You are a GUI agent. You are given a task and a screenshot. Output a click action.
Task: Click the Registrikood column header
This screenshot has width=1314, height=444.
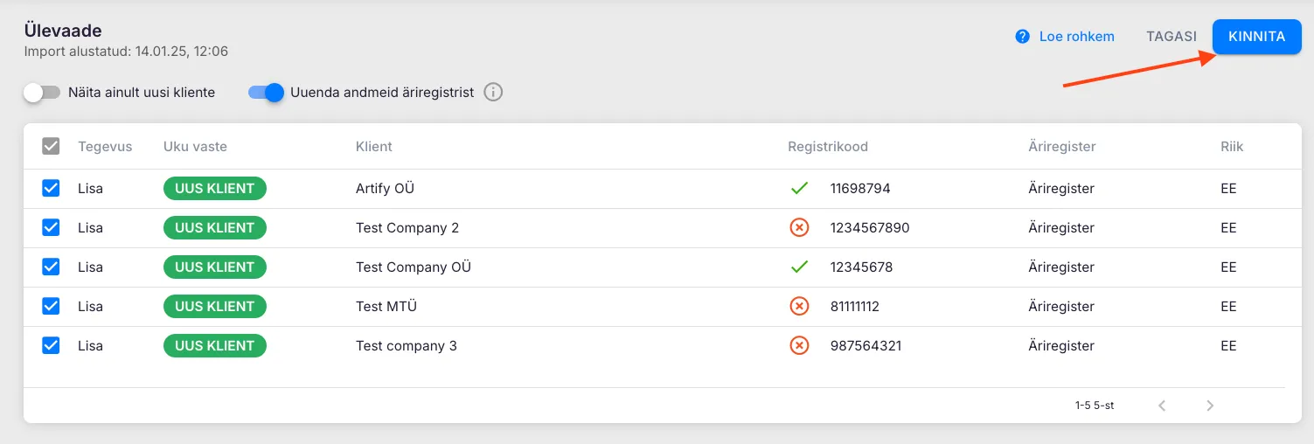[827, 146]
